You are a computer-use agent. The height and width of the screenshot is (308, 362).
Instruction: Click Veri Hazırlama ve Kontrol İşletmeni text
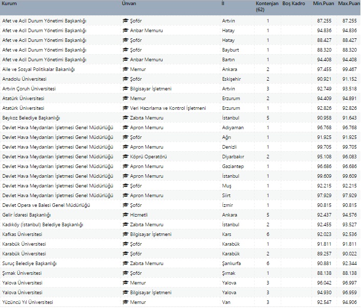(168, 108)
